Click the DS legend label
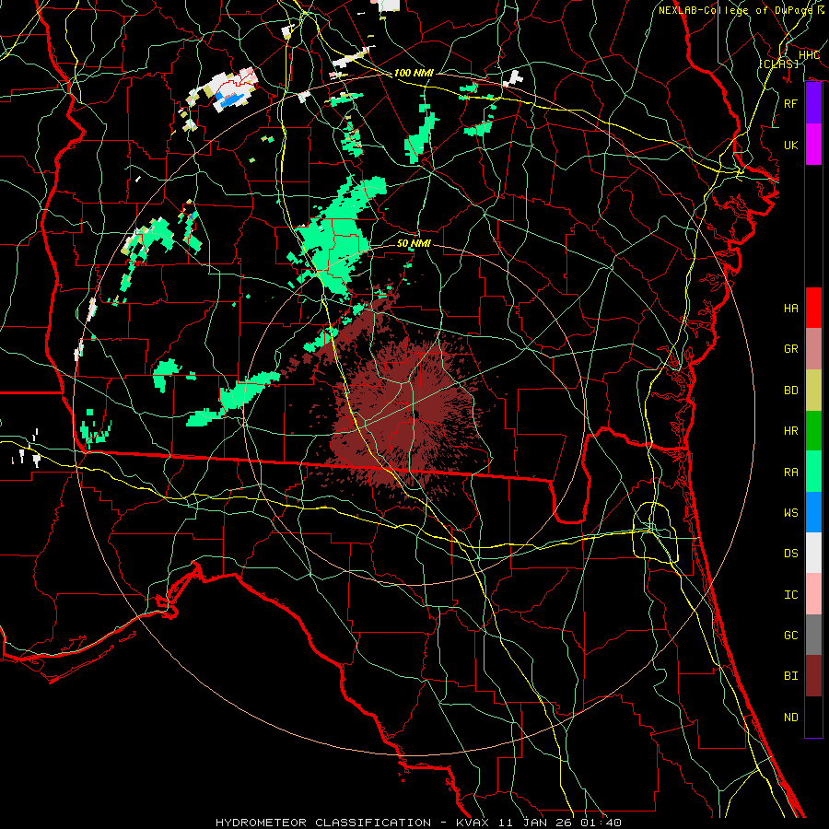The image size is (829, 829). (791, 554)
